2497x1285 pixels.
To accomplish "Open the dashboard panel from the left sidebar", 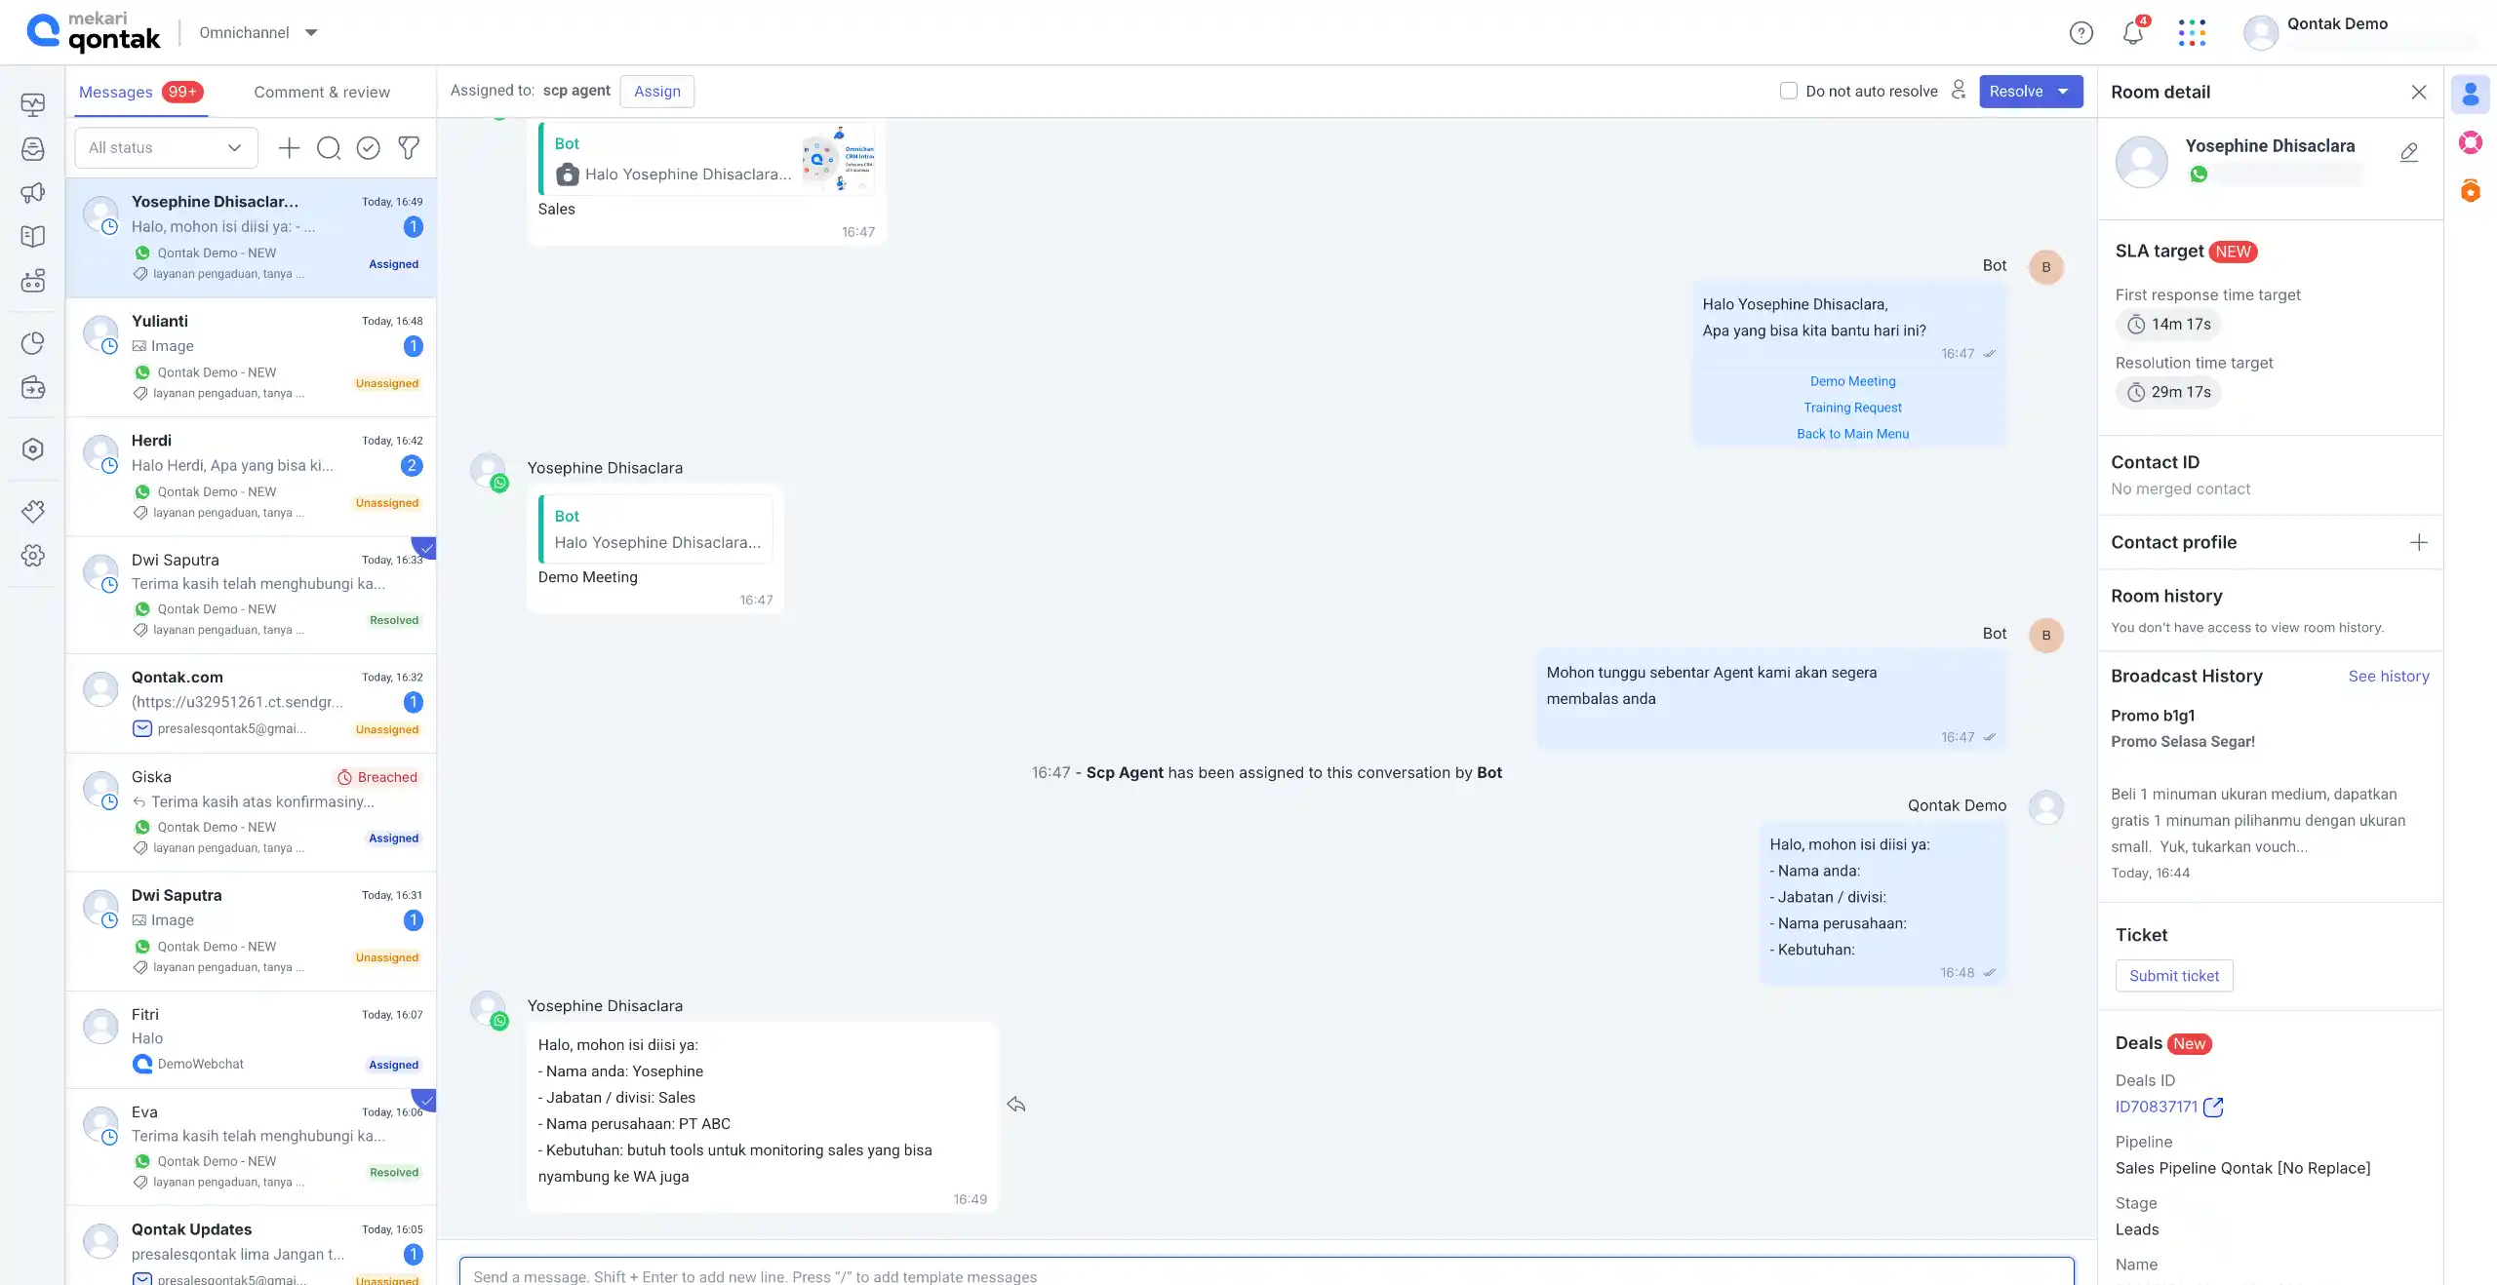I will [32, 105].
